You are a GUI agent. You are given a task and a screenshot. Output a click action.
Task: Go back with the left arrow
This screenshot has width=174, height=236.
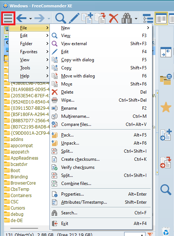(x=21, y=18)
